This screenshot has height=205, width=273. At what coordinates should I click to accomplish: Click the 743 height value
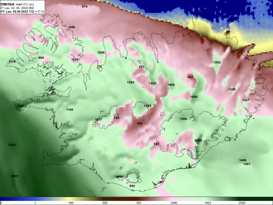[x=156, y=144]
